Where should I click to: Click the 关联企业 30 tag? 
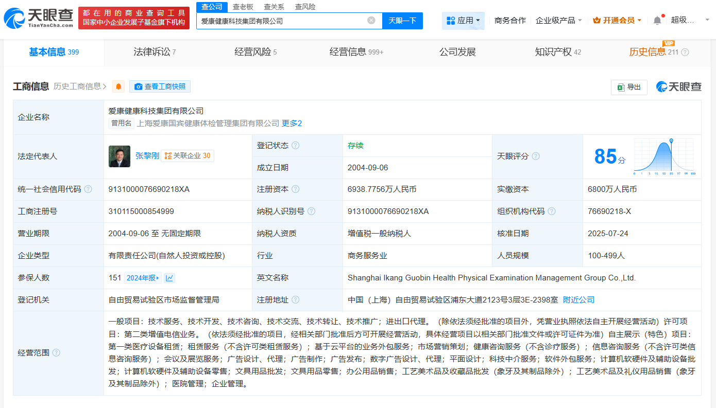[187, 156]
